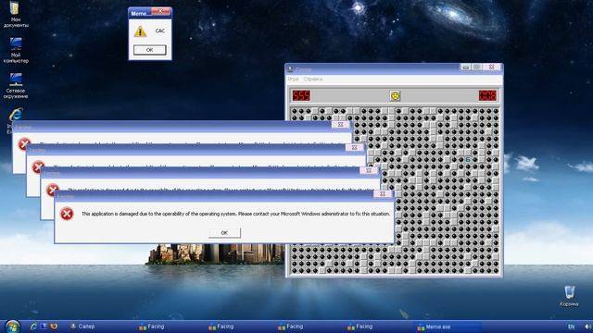Image resolution: width=593 pixels, height=333 pixels.
Task: Launch Firefox from quick launch bar
Action: click(x=54, y=327)
